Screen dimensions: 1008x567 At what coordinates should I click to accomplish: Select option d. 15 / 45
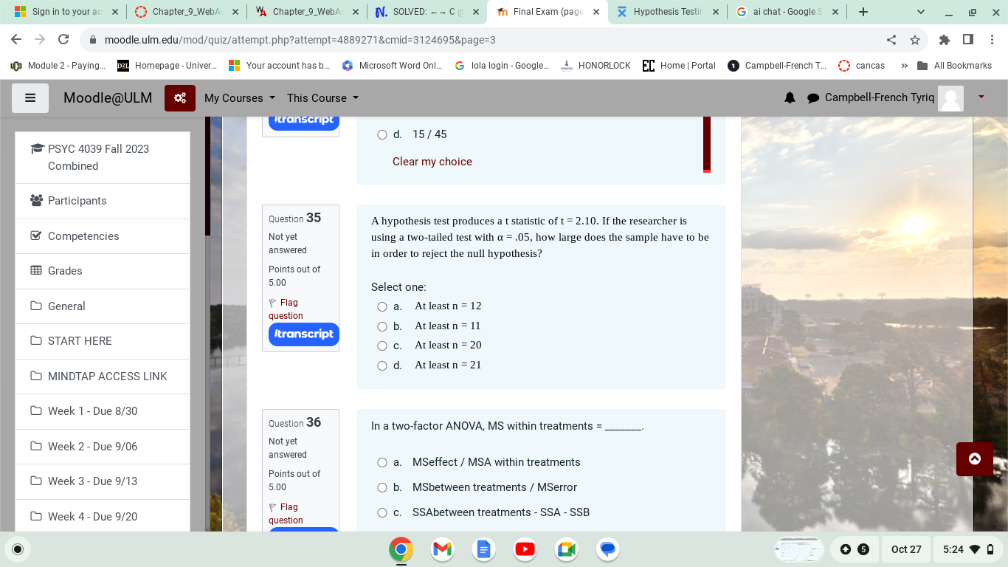(x=382, y=134)
